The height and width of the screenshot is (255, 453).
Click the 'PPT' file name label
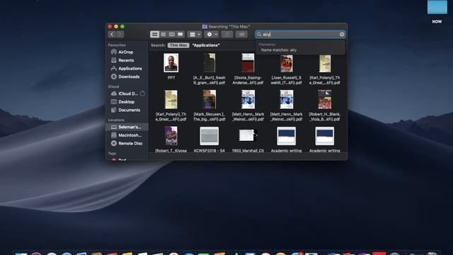pyautogui.click(x=171, y=78)
